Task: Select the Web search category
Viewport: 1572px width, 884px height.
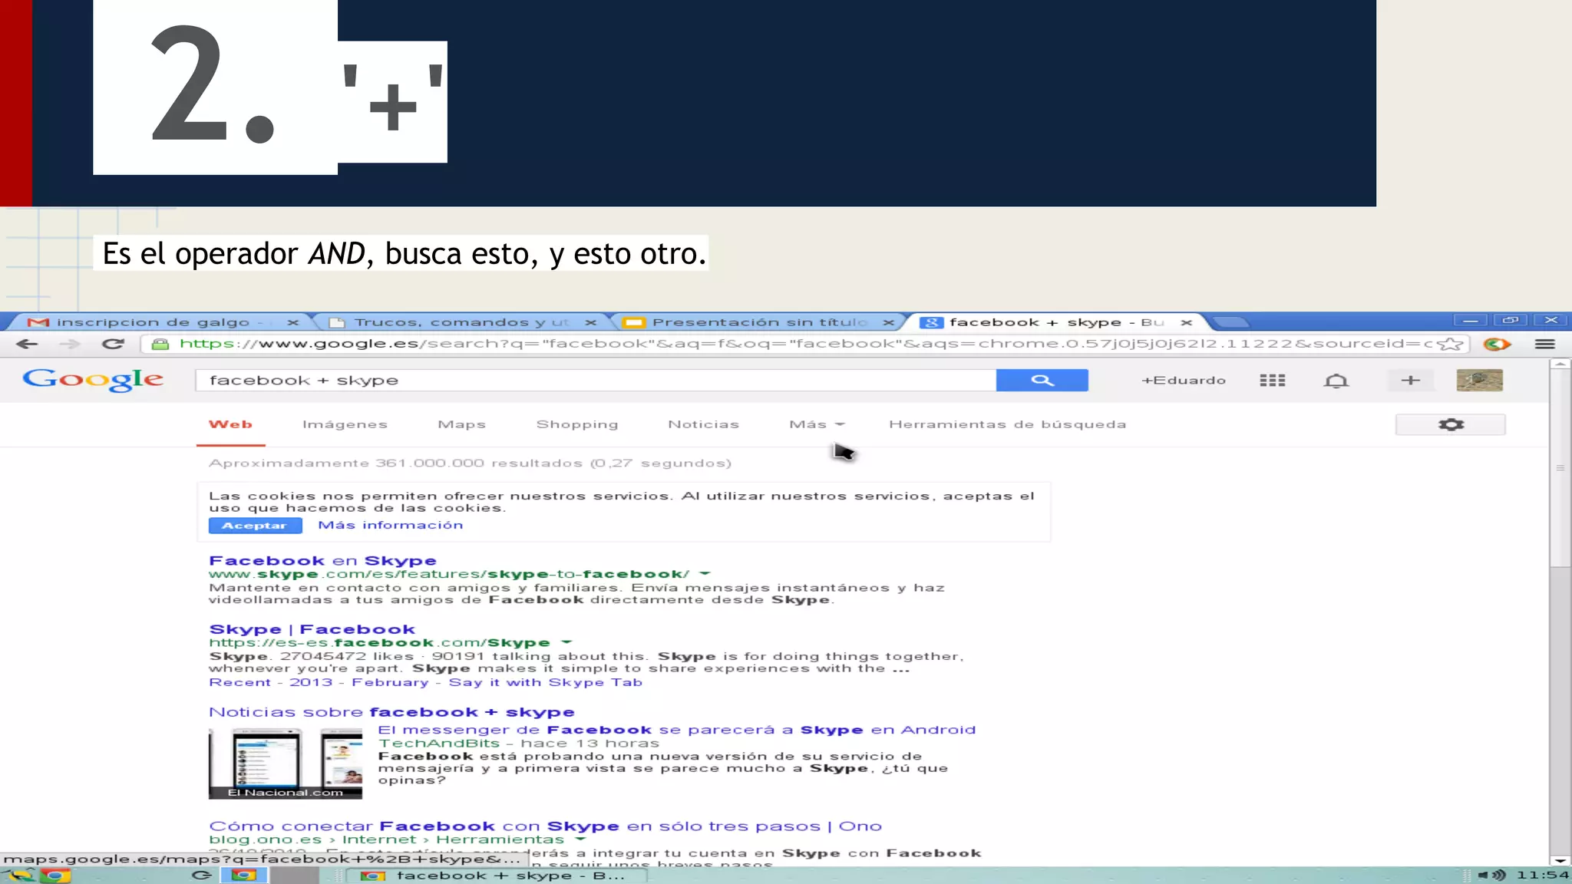Action: (230, 424)
